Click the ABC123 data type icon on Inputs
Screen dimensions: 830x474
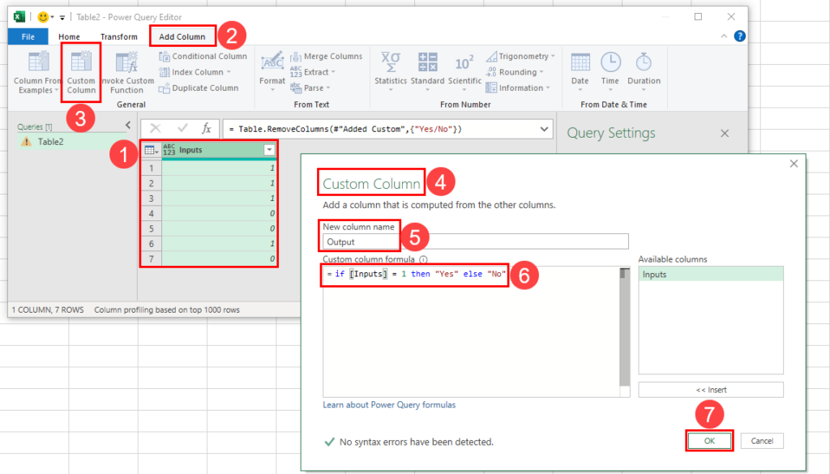point(169,150)
